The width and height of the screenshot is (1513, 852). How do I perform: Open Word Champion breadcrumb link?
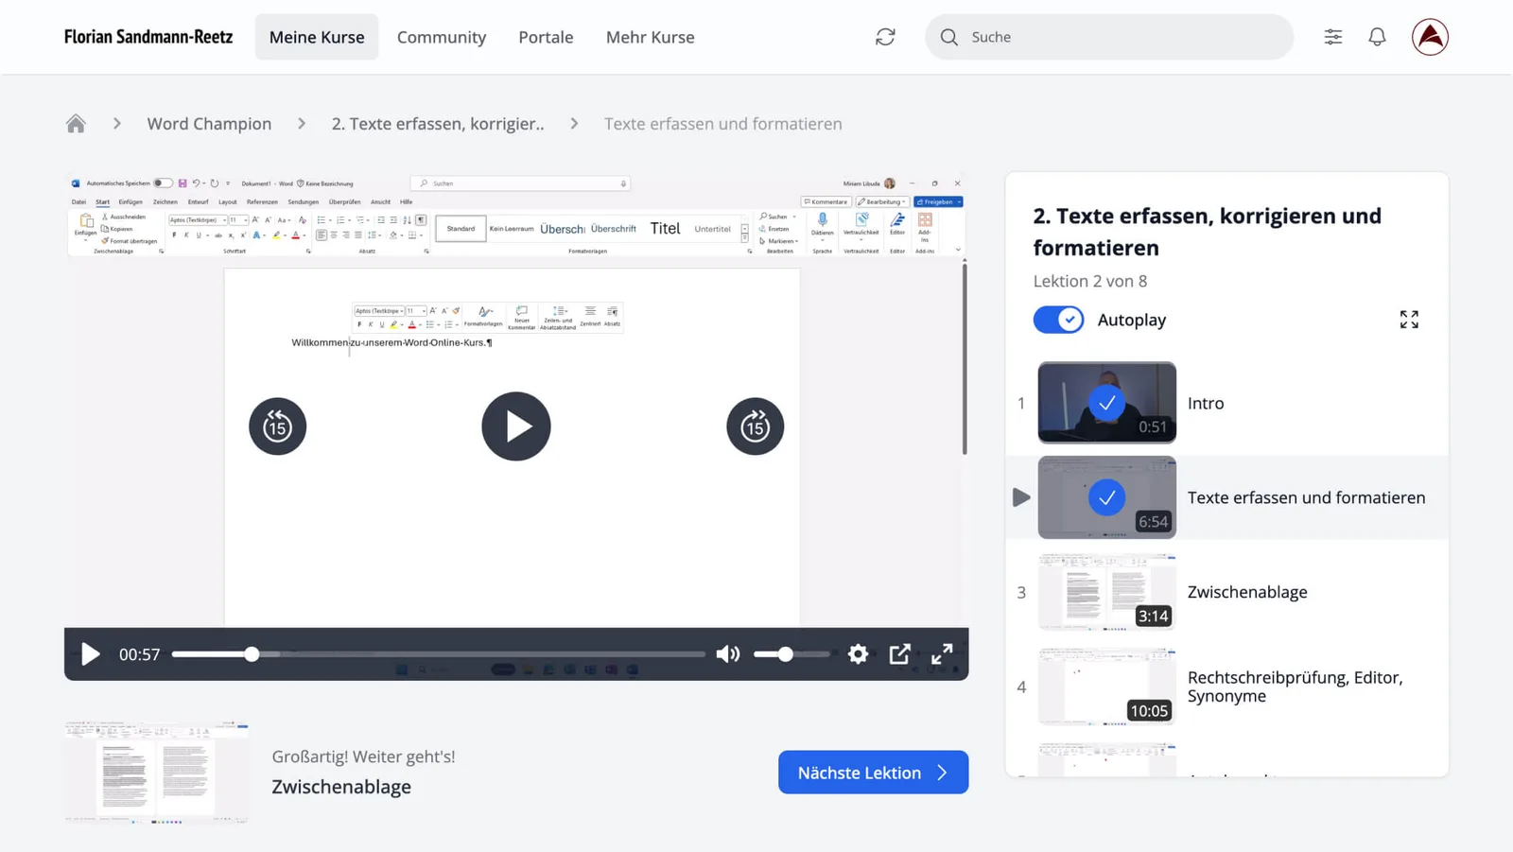209,124
